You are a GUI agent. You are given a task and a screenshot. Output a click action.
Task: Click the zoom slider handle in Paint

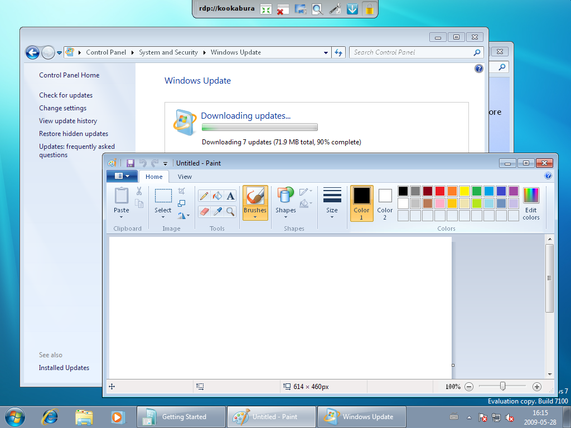[x=502, y=386]
